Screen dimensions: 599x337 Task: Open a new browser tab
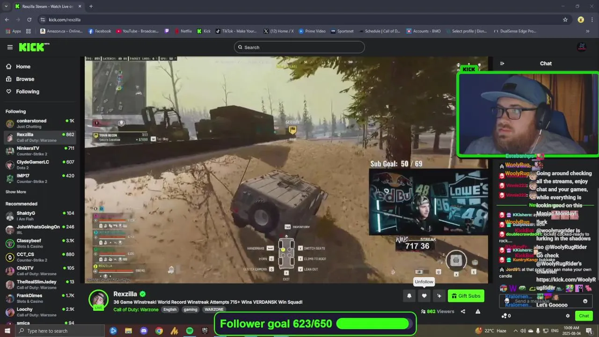(x=91, y=7)
